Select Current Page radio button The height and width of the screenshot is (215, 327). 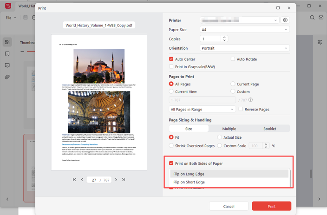pos(233,84)
